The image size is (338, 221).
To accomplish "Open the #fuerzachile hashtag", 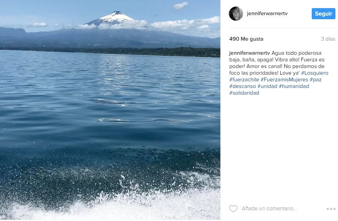I will tap(244, 80).
